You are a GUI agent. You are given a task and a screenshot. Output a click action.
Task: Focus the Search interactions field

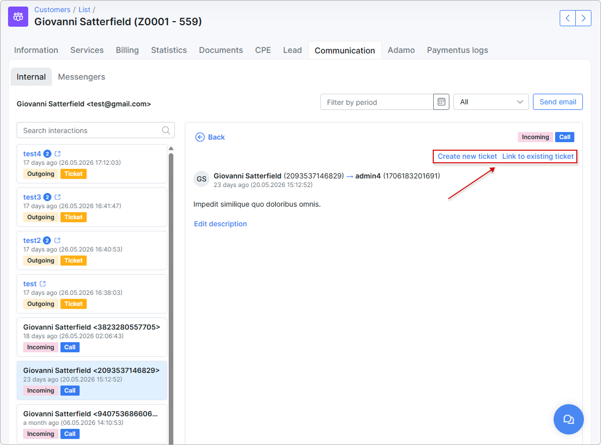(95, 131)
